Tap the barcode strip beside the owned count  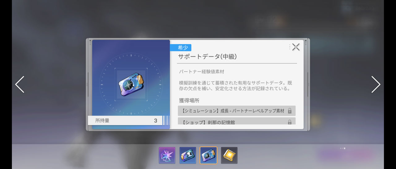(x=166, y=121)
